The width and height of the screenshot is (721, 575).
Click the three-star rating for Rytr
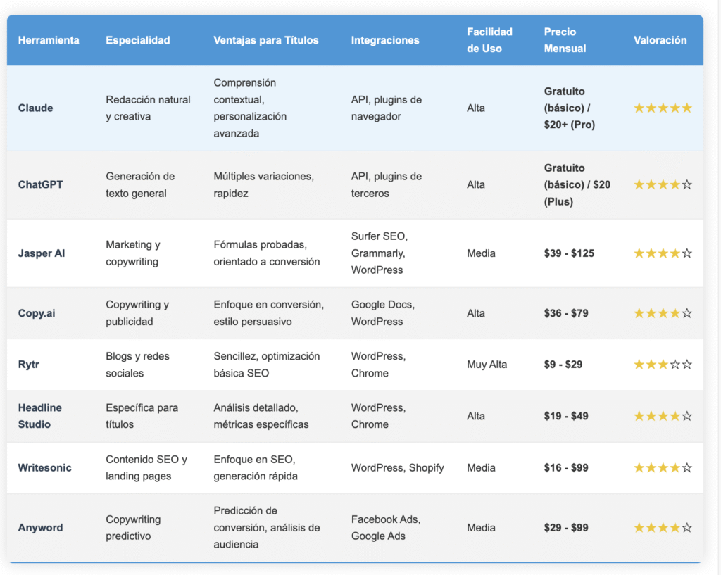click(x=663, y=365)
